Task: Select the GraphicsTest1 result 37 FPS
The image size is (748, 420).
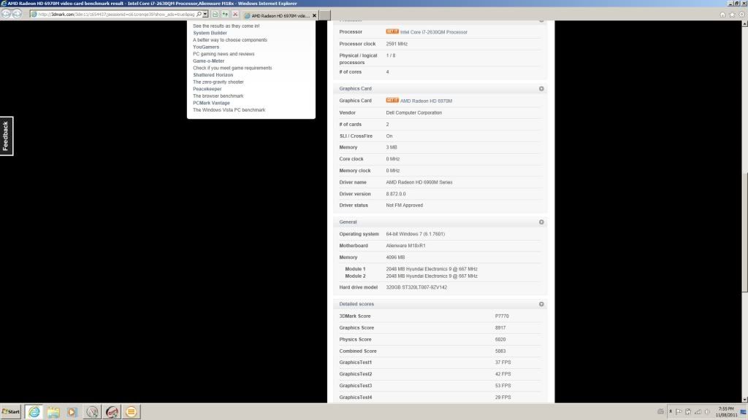Action: point(503,362)
